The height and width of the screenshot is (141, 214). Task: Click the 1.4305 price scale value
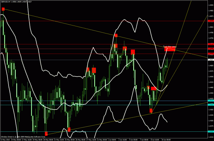coord(211,121)
